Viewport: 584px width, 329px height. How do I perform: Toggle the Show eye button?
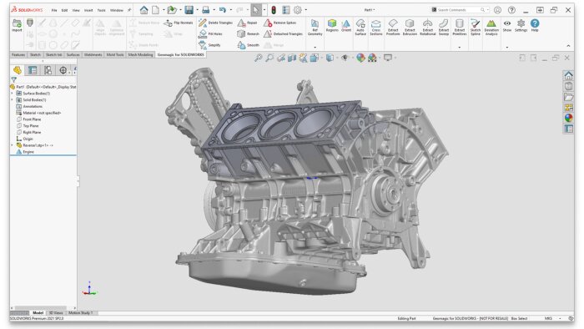pyautogui.click(x=507, y=26)
